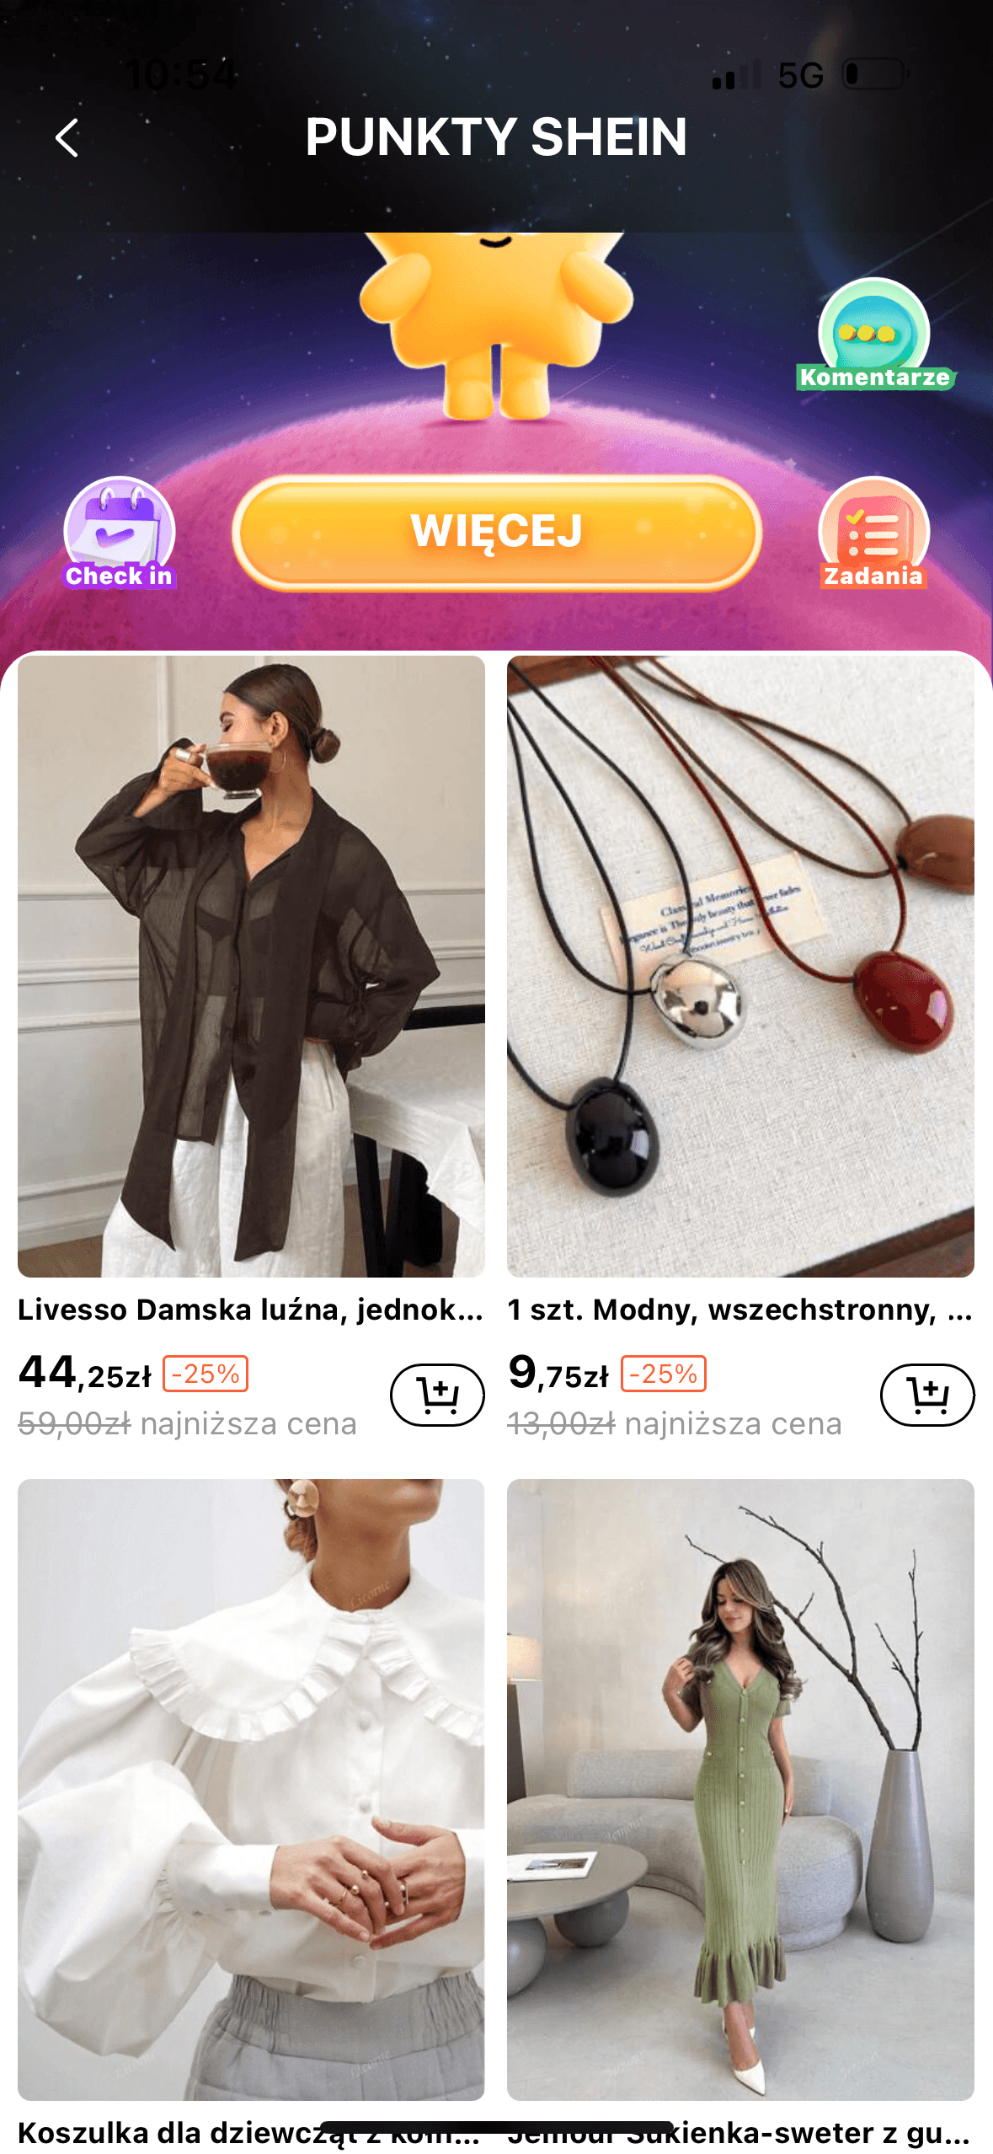
Task: Add pendant necklace to cart
Action: pyautogui.click(x=927, y=1395)
